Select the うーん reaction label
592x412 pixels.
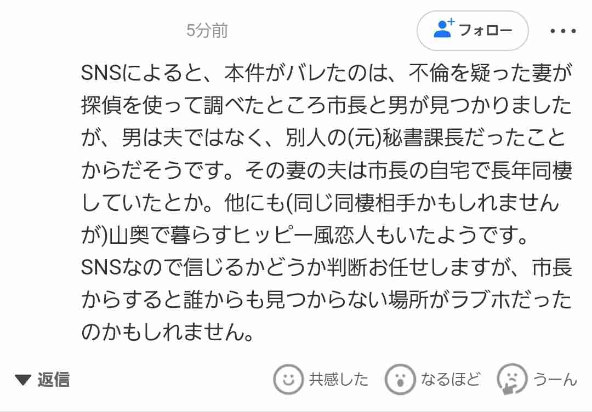tap(555, 380)
